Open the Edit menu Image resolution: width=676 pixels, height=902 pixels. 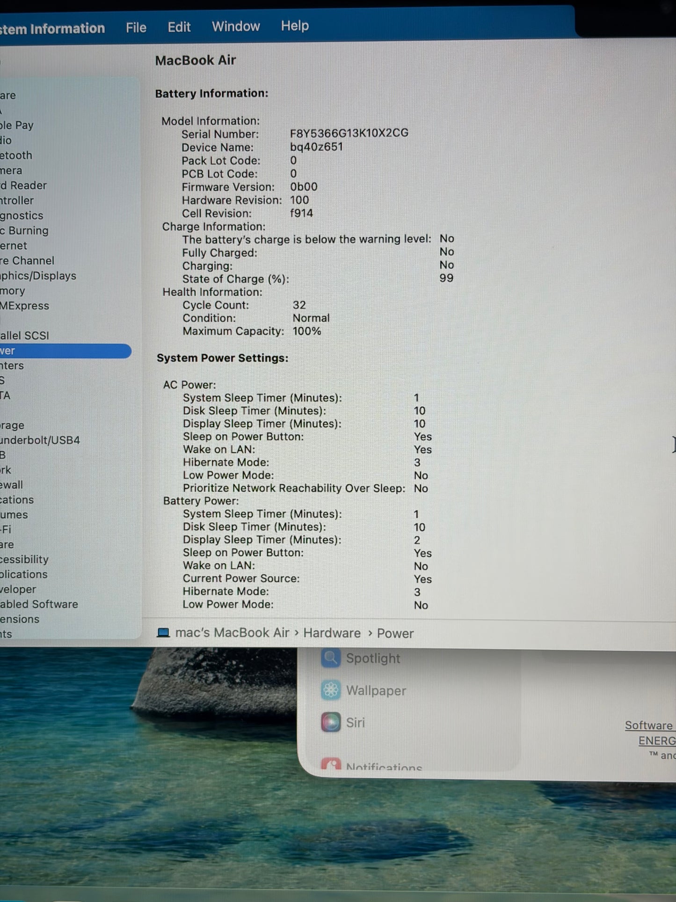click(179, 27)
